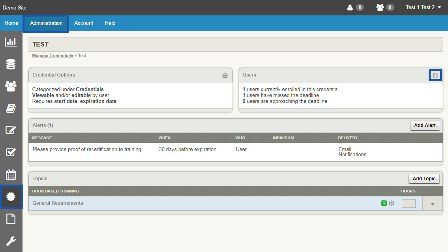Switch to the Administration tab
Screen dimensions: 448x252
click(x=46, y=23)
